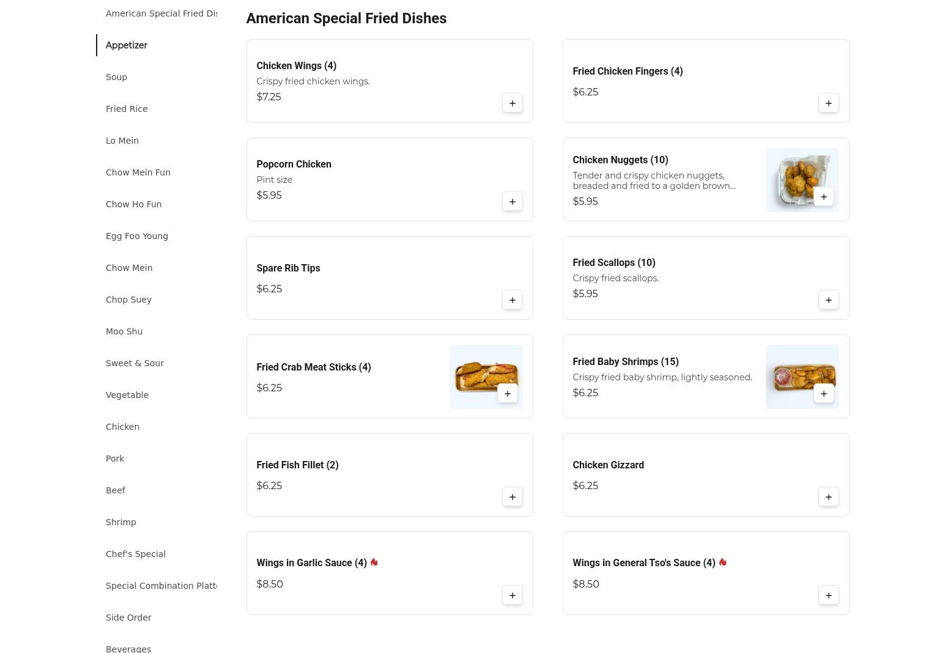Add Chicken Gizzard to cart
The image size is (945, 653).
(x=828, y=497)
